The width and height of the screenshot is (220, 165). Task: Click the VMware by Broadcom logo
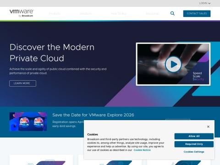[22, 13]
